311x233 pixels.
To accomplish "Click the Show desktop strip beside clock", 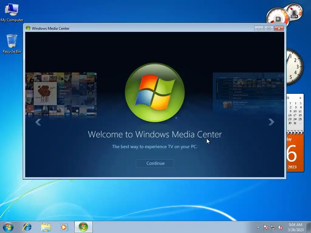I will coord(309,227).
